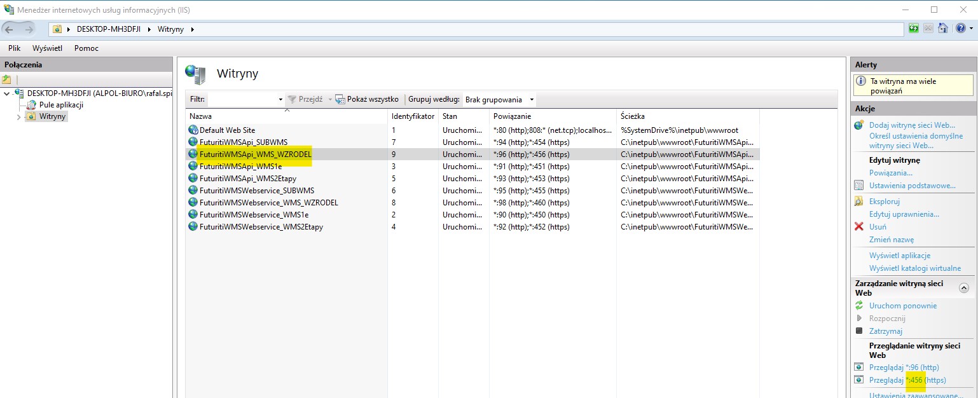
Task: Select the FuturitiWMSApi_WMS_WZRODEL site icon
Action: (x=193, y=154)
